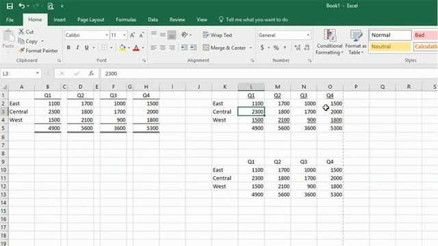Open Clipboard dialog launcher
438x246 pixels.
59,60
